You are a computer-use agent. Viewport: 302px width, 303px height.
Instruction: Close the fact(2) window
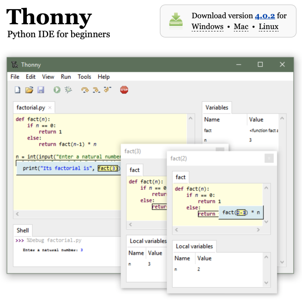point(269,158)
